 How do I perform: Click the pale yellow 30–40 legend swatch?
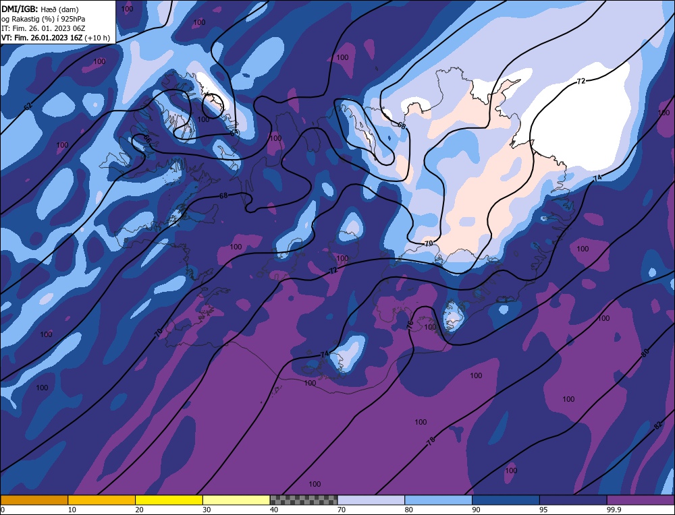tap(236, 500)
